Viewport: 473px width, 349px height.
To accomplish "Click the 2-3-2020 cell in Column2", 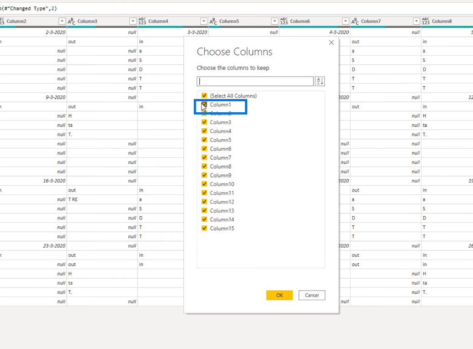I will click(x=33, y=32).
